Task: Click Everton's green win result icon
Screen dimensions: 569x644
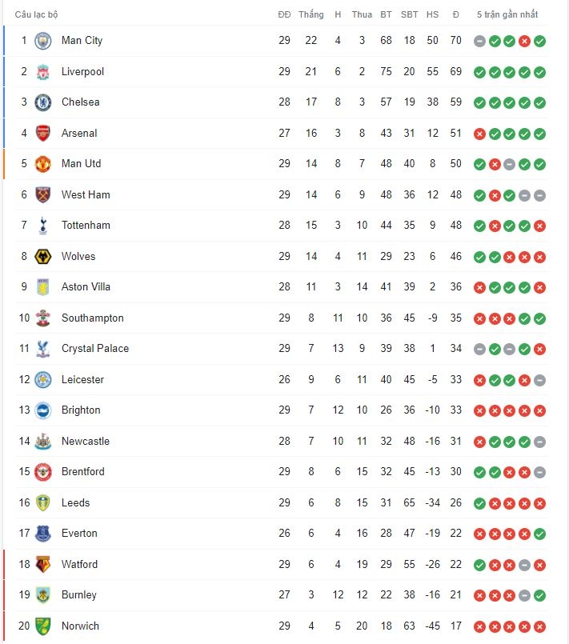Action: pos(539,534)
